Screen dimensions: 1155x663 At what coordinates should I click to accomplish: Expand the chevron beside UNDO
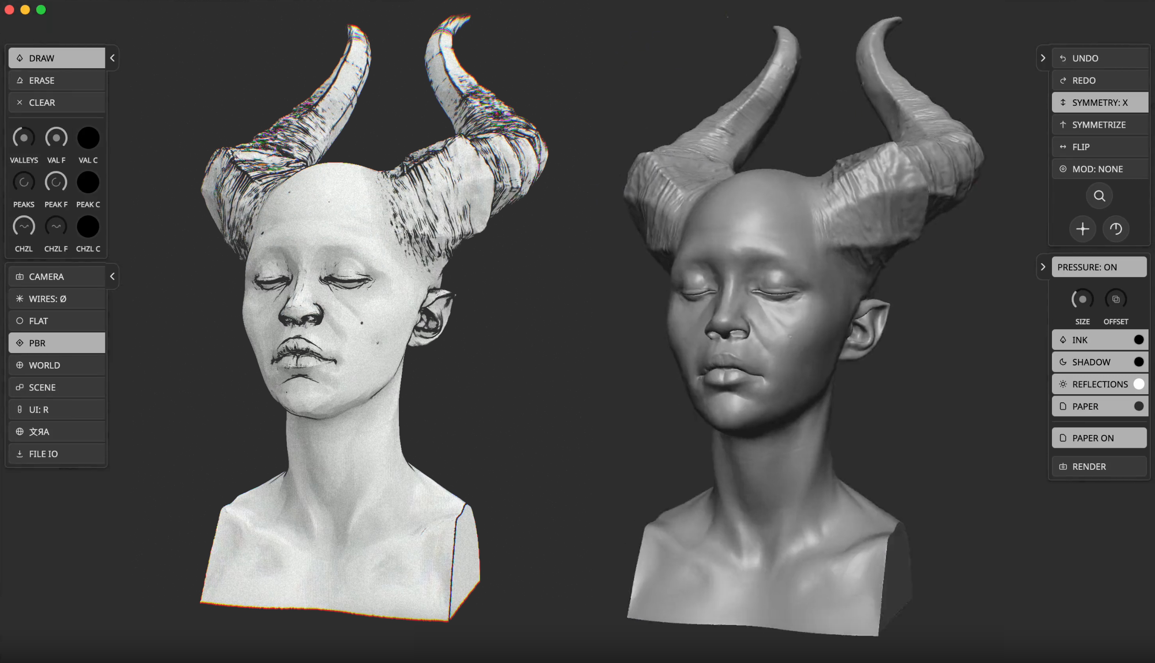[1043, 58]
